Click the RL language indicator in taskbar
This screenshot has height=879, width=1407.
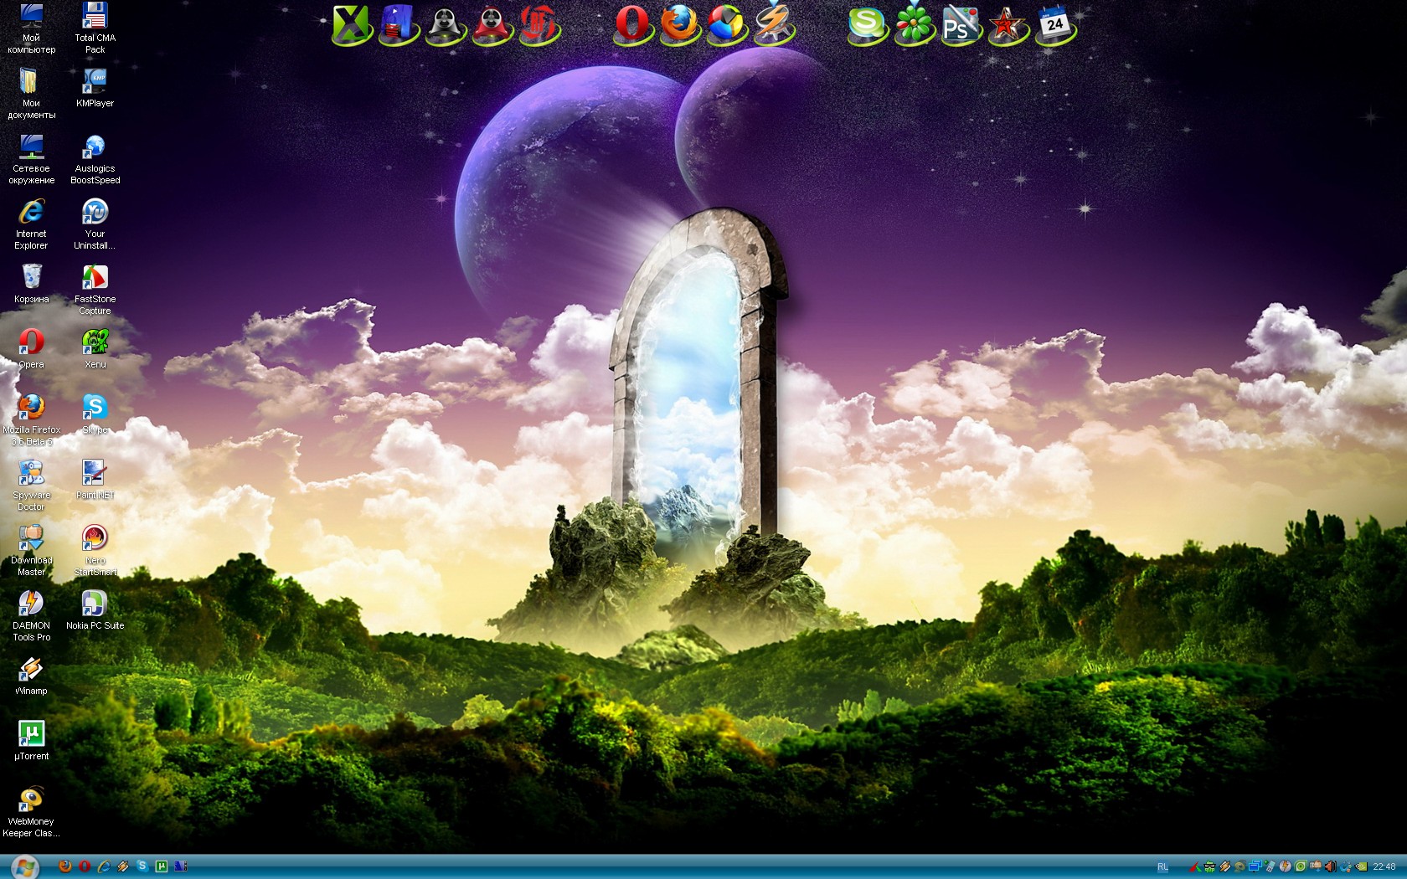pyautogui.click(x=1162, y=867)
